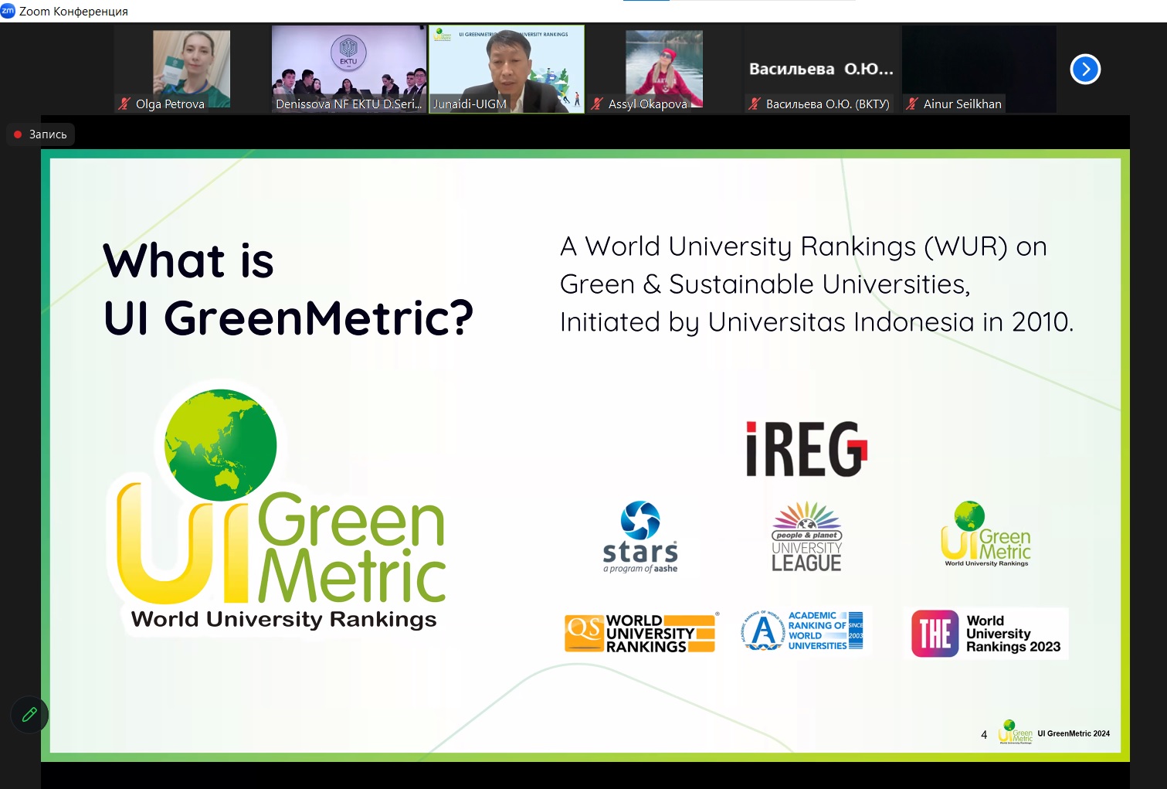Click the 'Green & Sustainable Universities,' line

coord(765,284)
